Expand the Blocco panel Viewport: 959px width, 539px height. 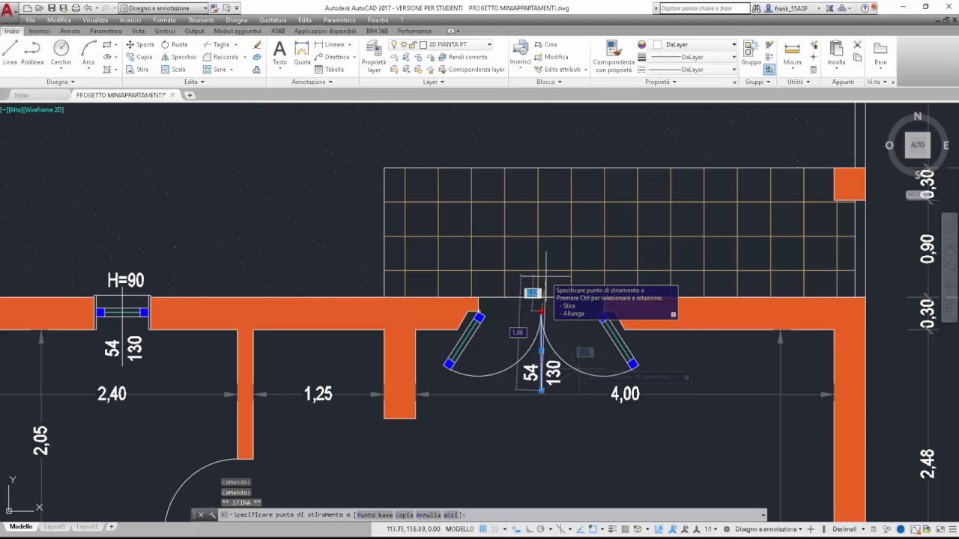tap(548, 82)
